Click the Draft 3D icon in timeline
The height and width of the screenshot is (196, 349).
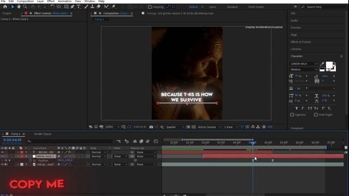pos(127,142)
